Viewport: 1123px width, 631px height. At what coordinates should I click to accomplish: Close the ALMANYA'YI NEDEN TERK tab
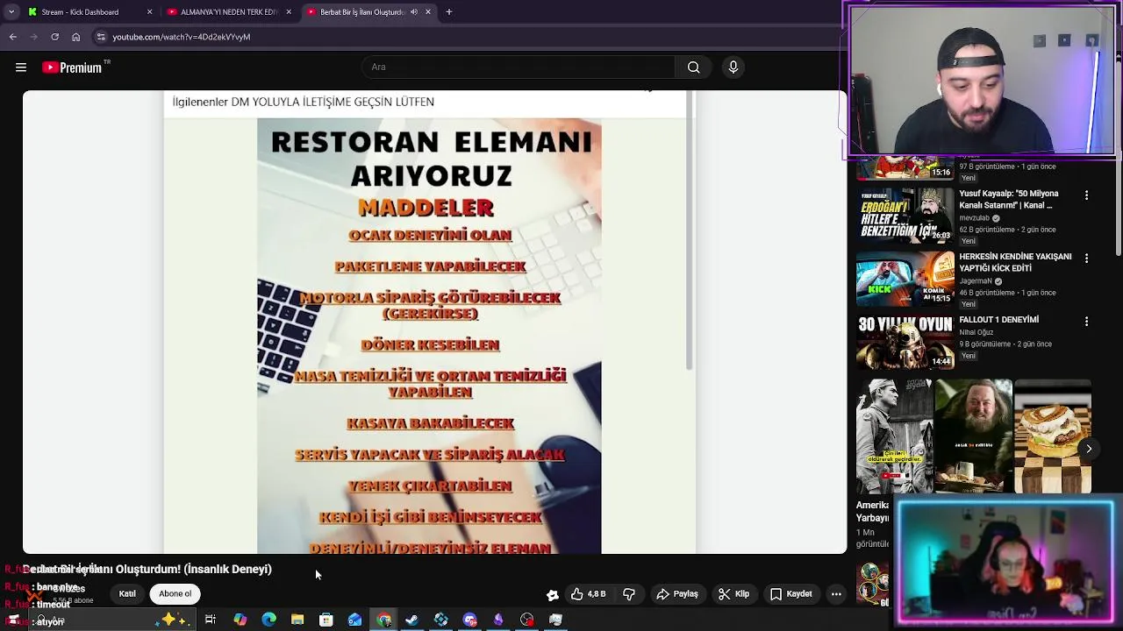pos(289,12)
